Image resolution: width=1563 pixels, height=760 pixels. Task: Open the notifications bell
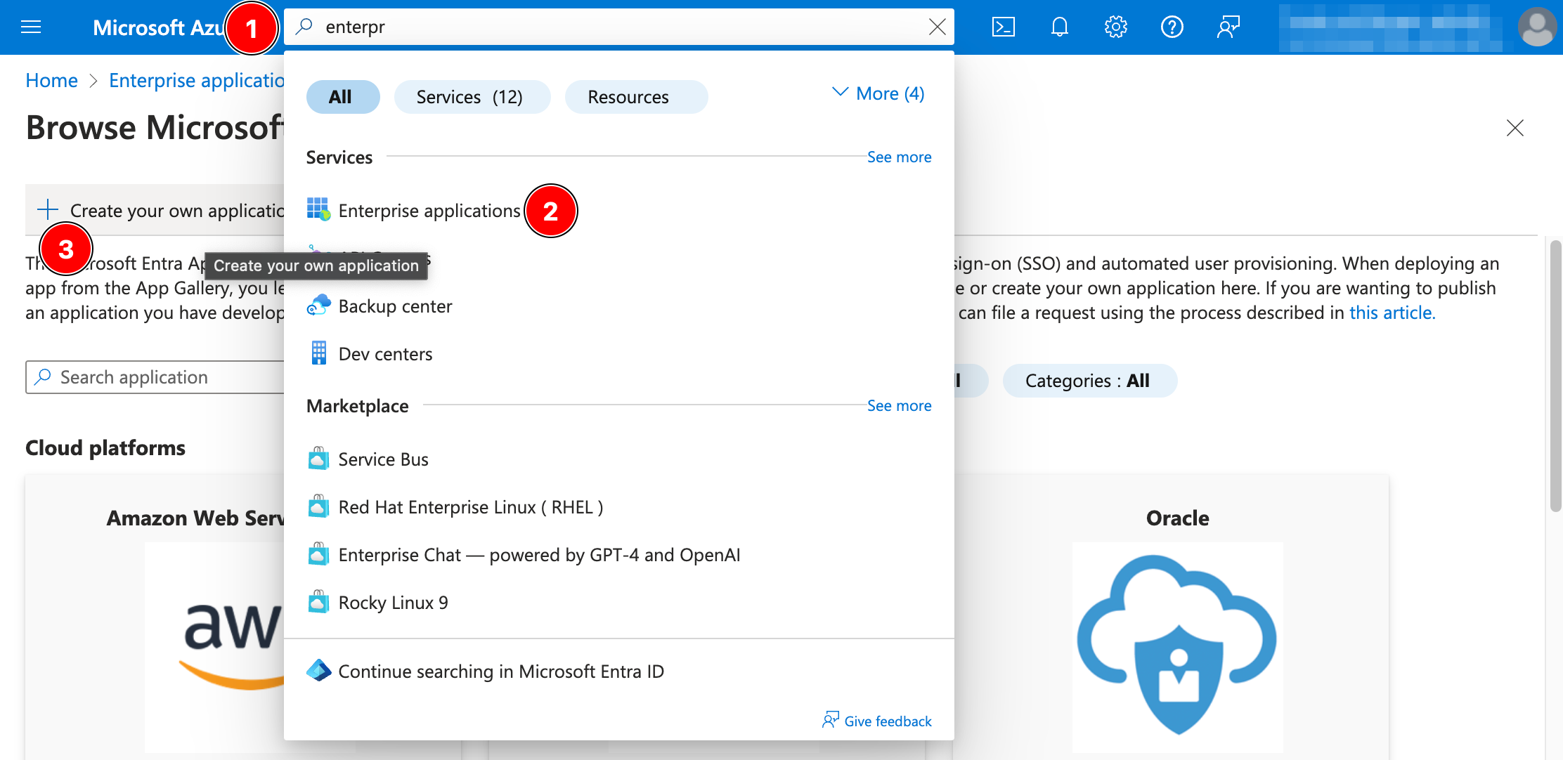click(1059, 27)
